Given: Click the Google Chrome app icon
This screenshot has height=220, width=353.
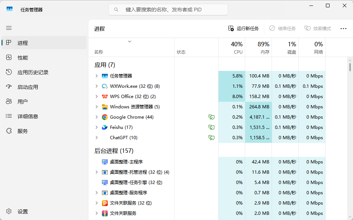Looking at the screenshot, I should pyautogui.click(x=105, y=117).
